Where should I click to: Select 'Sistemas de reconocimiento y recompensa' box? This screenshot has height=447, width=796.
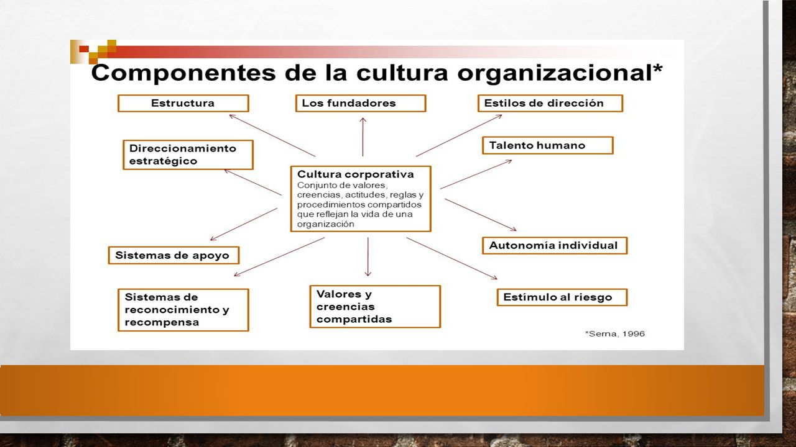(183, 310)
